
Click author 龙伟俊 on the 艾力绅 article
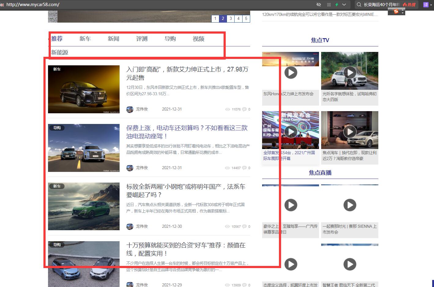(x=142, y=109)
